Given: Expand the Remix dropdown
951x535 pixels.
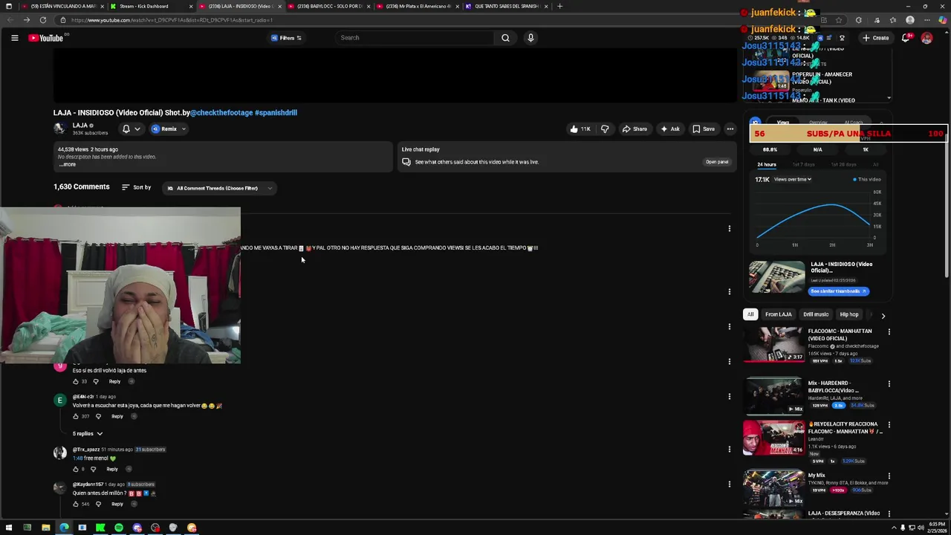Looking at the screenshot, I should point(169,129).
